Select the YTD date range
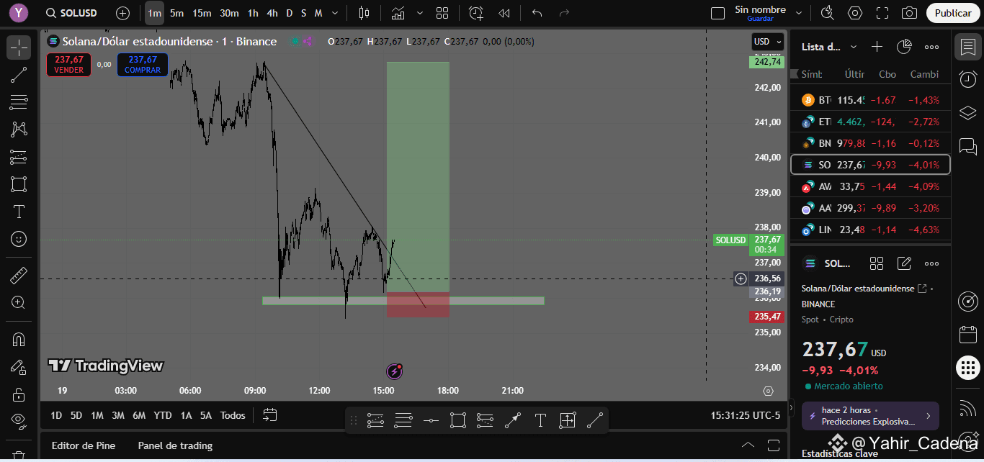The width and height of the screenshot is (984, 462). click(x=163, y=415)
